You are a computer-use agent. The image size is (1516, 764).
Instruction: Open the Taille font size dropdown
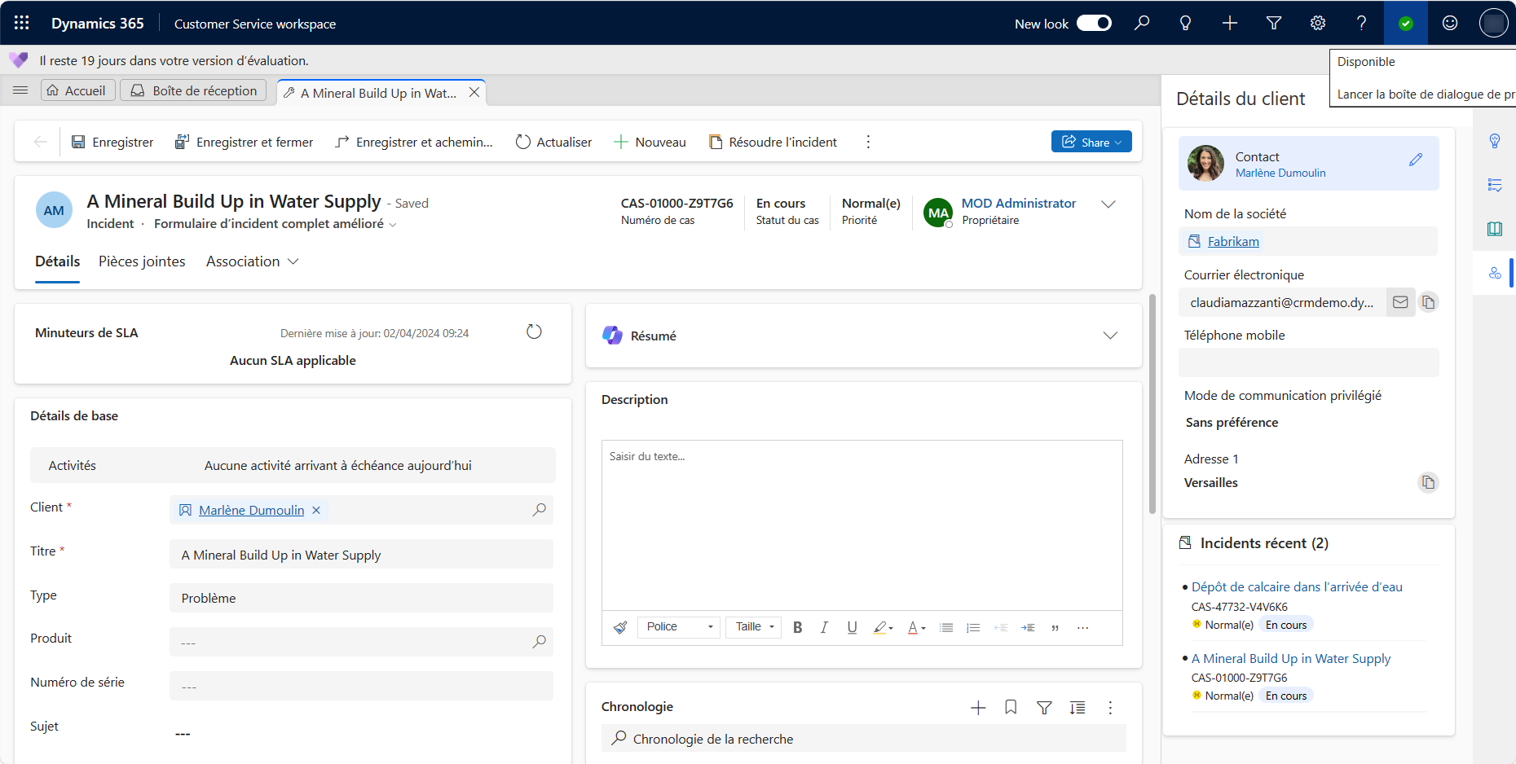pos(753,627)
